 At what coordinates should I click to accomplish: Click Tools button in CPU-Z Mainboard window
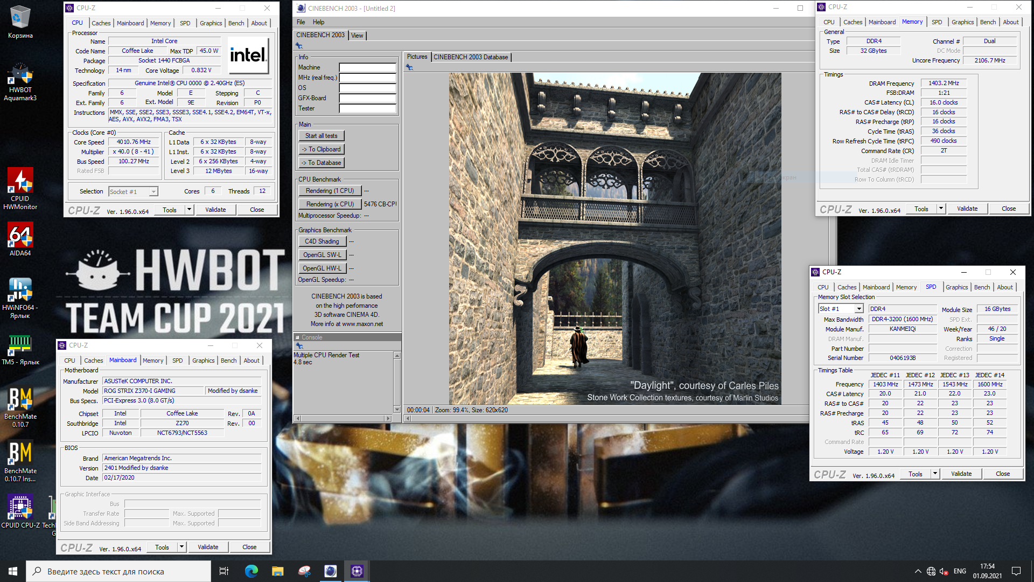click(162, 547)
